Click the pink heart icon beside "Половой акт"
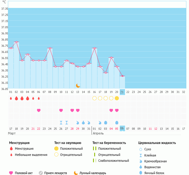Image resolution: width=189 pixels, height=175 pixels. pyautogui.click(x=11, y=173)
